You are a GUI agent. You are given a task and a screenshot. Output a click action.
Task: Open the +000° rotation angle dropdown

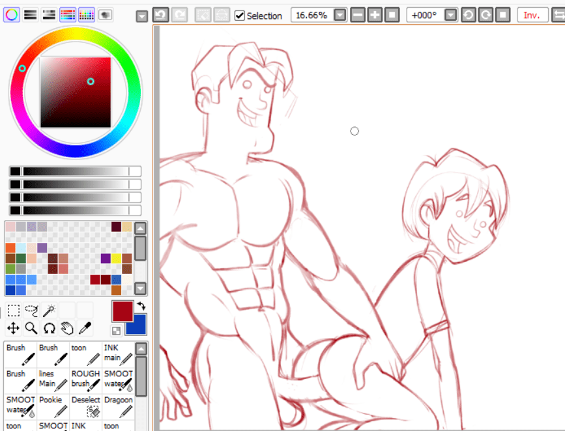(450, 14)
